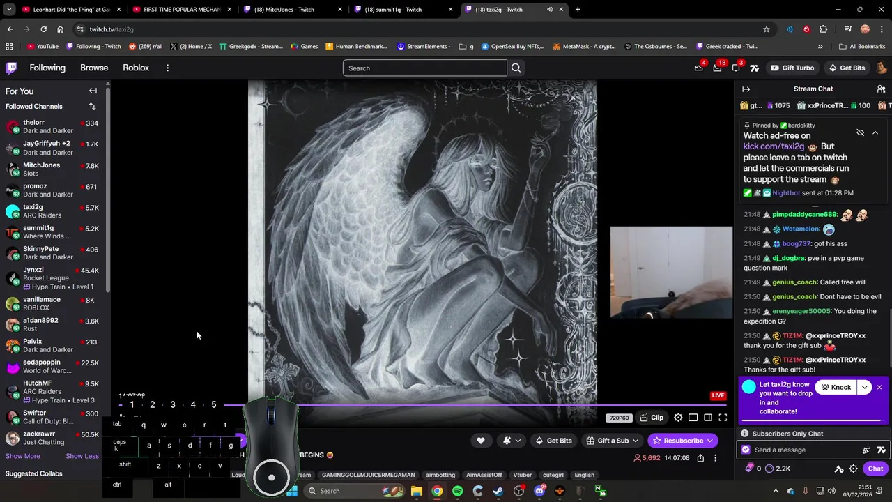This screenshot has width=892, height=502.
Task: Enter fullscreen mode on player
Action: (x=723, y=418)
